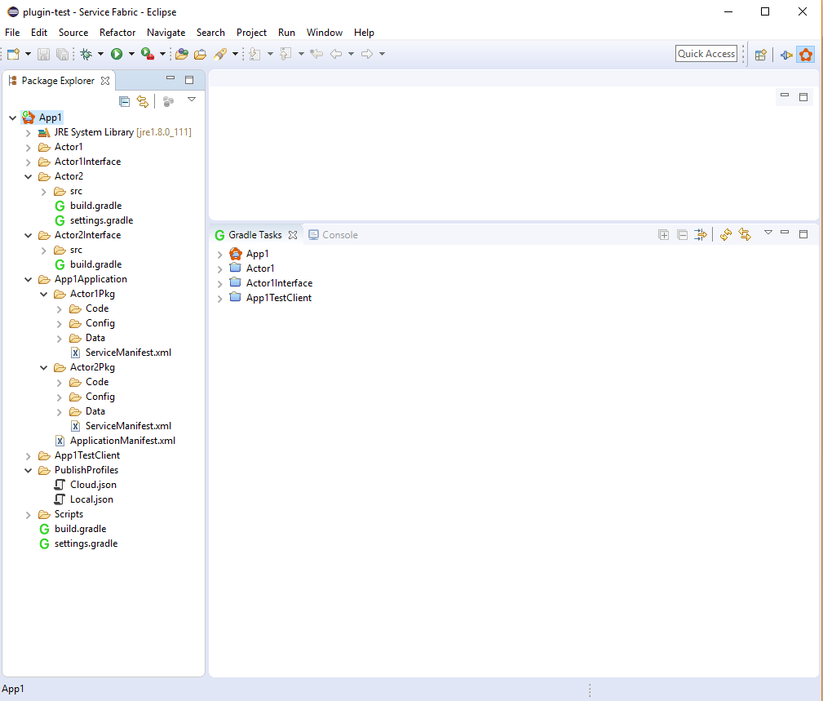The image size is (823, 701).
Task: Collapse the App1Application folder
Action: [28, 278]
